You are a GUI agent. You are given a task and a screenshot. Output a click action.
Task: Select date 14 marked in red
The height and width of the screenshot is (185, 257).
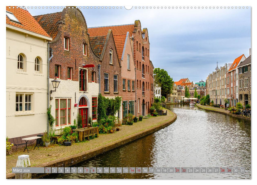[132, 171]
